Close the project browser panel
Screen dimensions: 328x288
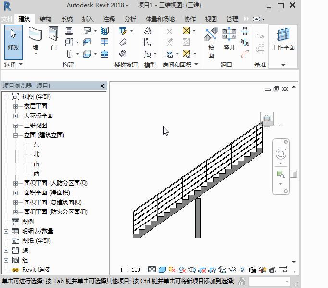(102, 86)
